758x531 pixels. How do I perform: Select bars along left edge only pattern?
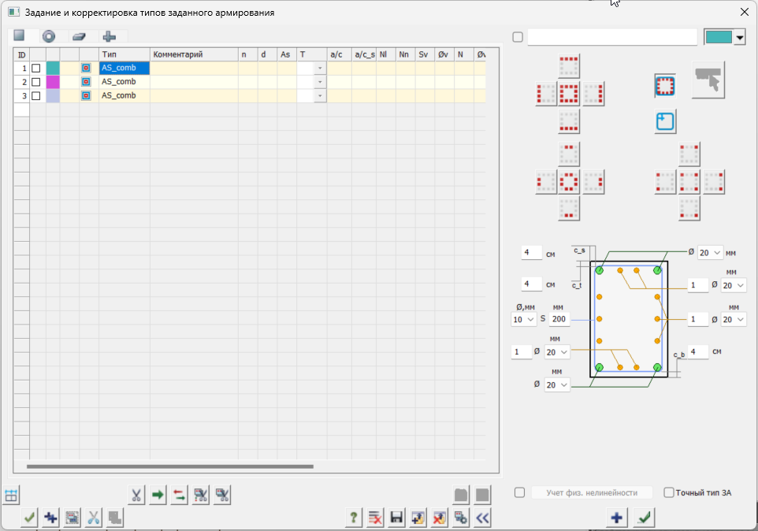pos(546,94)
